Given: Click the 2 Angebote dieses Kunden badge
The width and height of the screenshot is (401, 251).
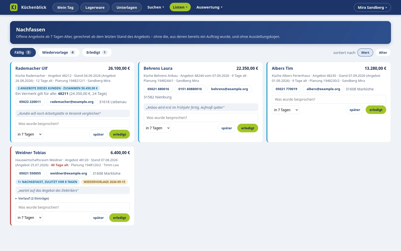Looking at the screenshot, I should [58, 88].
